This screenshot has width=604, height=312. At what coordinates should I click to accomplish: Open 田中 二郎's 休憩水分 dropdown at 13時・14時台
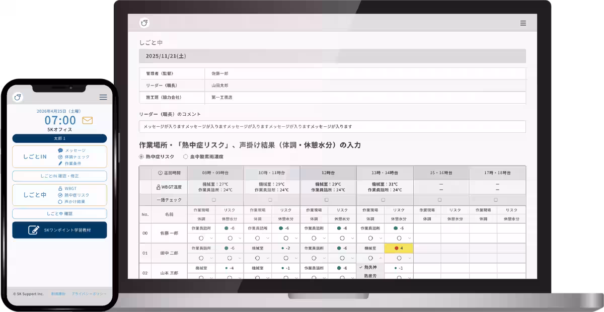click(x=399, y=258)
